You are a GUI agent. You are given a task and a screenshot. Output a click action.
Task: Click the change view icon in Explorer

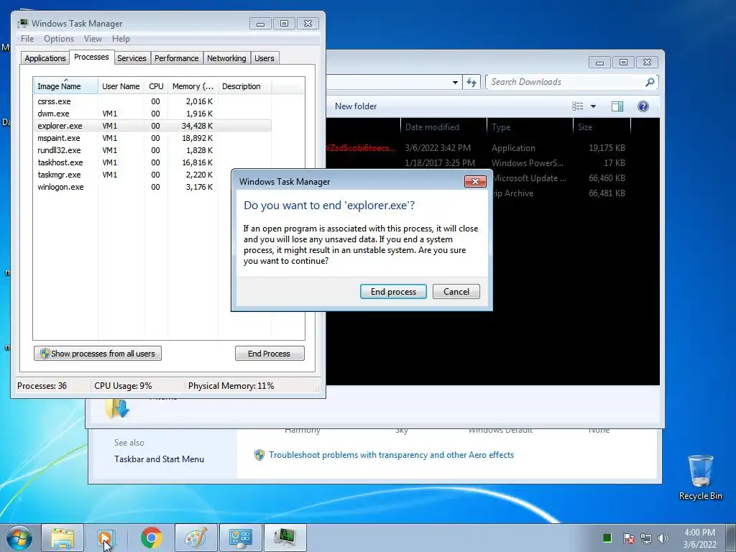click(x=577, y=106)
